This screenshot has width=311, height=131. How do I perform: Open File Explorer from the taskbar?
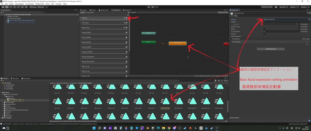[164, 128]
